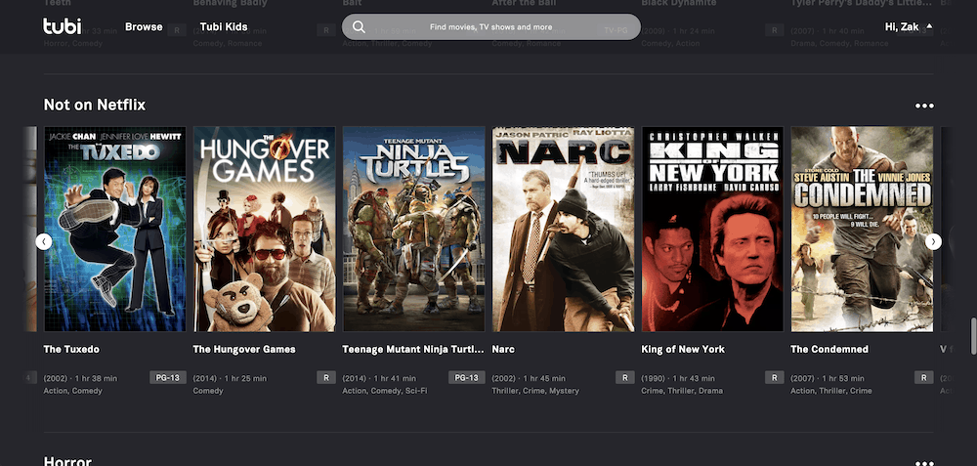Click "Crime, Thriller, Drama" under King of New York
Screen dimensions: 977x466
coord(682,391)
